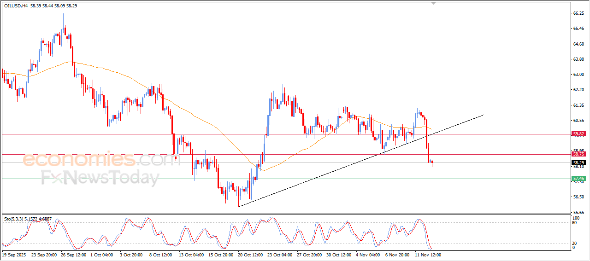Viewport: 590px width, 261px height.
Task: Select the green horizontal support line
Action: [x=277, y=179]
